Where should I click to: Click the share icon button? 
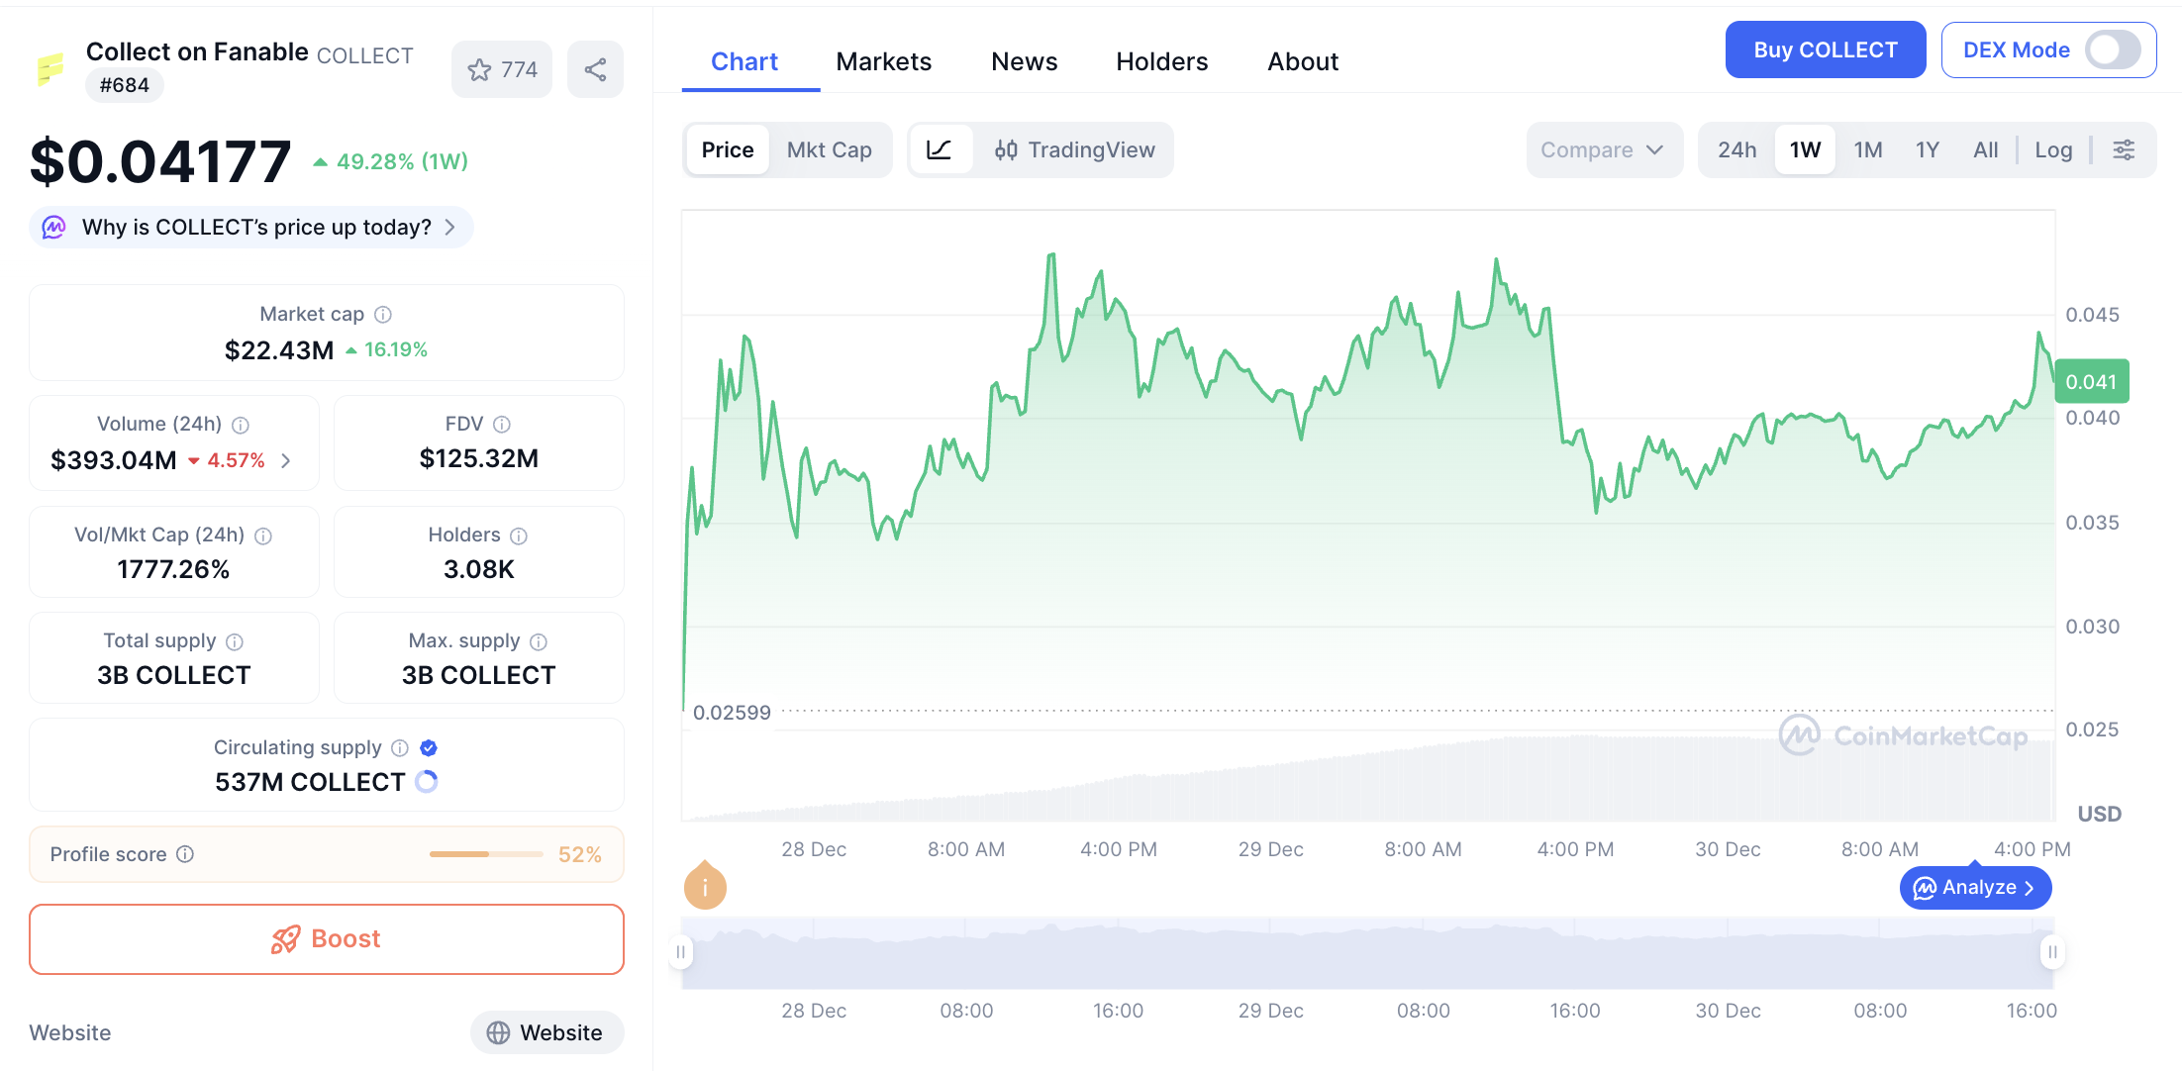(x=595, y=70)
